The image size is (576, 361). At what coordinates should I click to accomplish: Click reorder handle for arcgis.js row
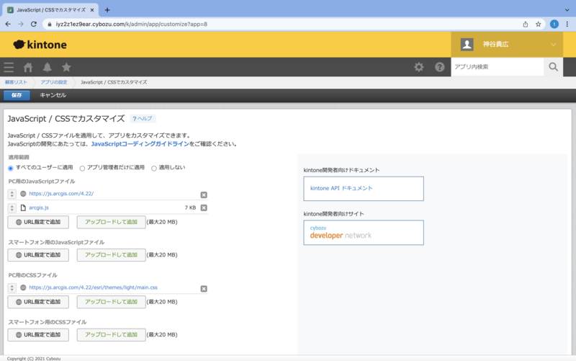click(12, 208)
